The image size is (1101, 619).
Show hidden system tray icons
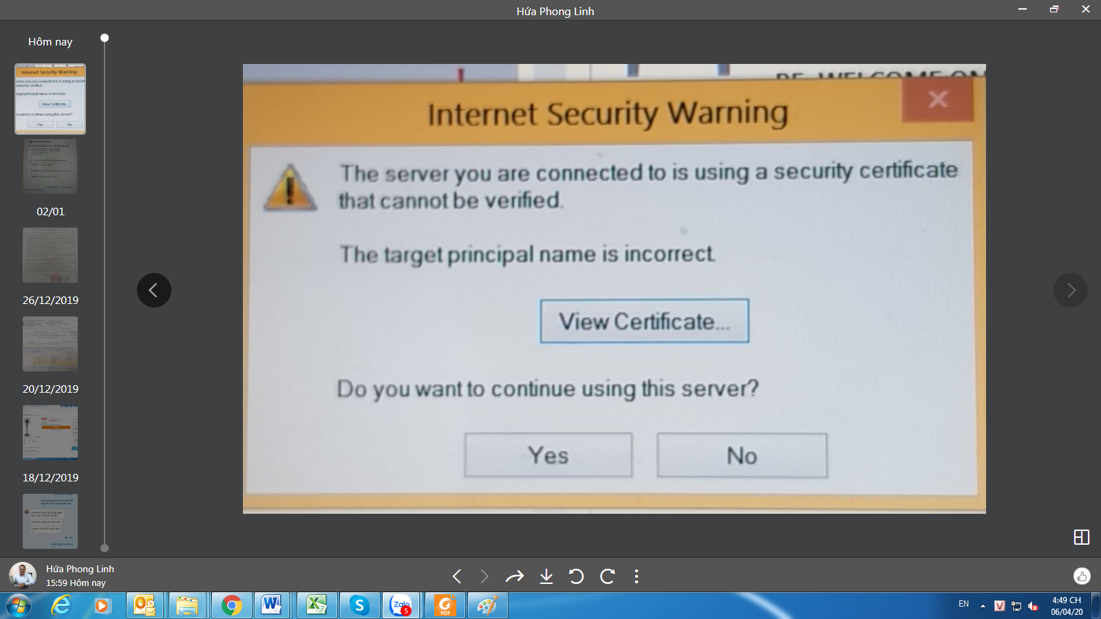tap(983, 606)
